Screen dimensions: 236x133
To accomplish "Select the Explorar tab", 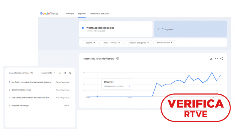I will tap(82, 14).
